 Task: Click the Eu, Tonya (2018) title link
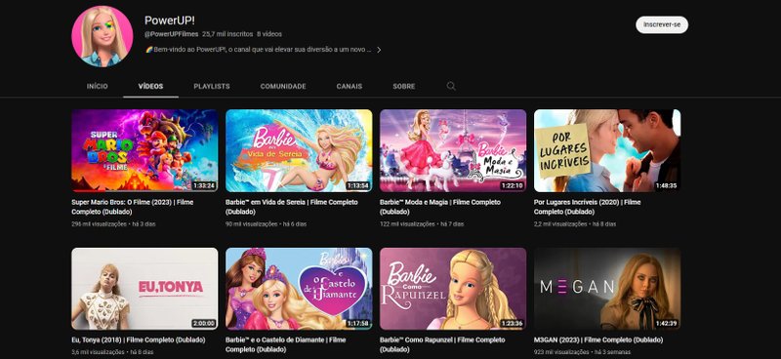click(139, 340)
